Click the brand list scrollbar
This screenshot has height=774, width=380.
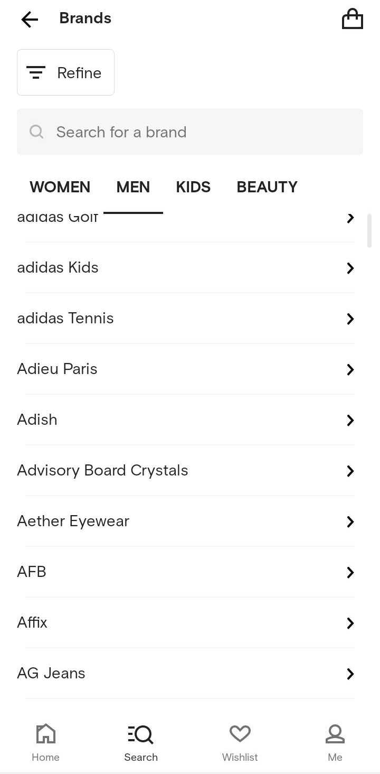pyautogui.click(x=369, y=230)
